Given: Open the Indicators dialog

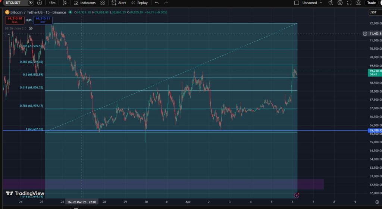Looking at the screenshot, I should coord(85,3).
